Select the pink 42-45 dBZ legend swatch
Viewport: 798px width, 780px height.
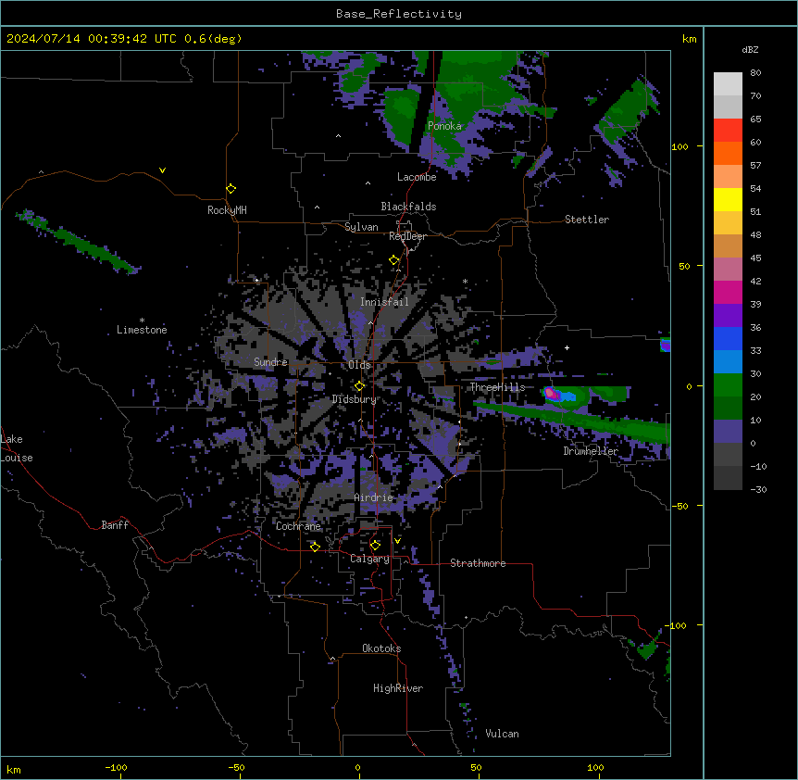point(728,270)
